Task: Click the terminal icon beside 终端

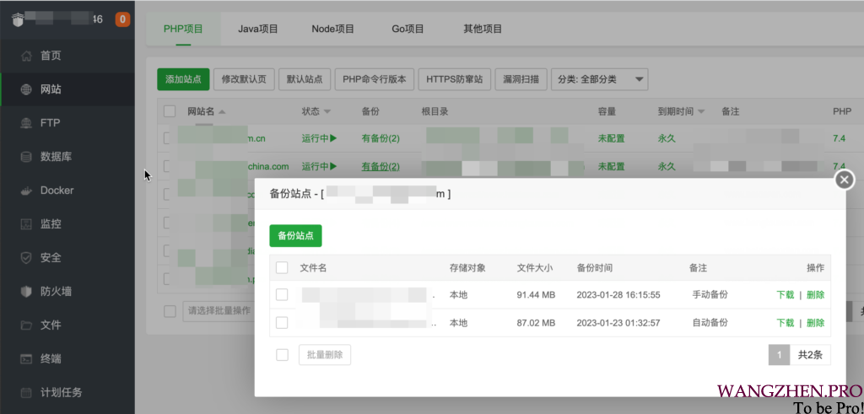Action: click(25, 358)
